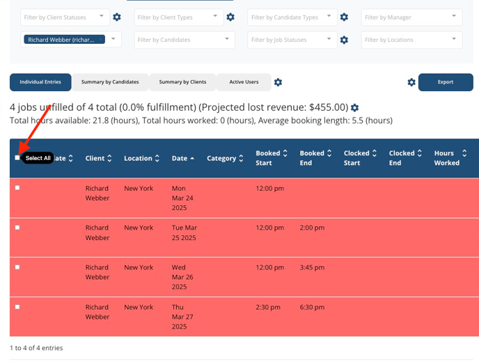Open Summary by Clients tab
The width and height of the screenshot is (479, 364).
[x=182, y=82]
